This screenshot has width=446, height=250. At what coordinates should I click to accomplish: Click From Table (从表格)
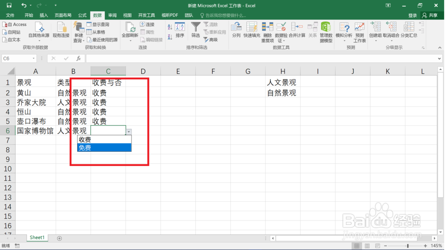click(96, 32)
